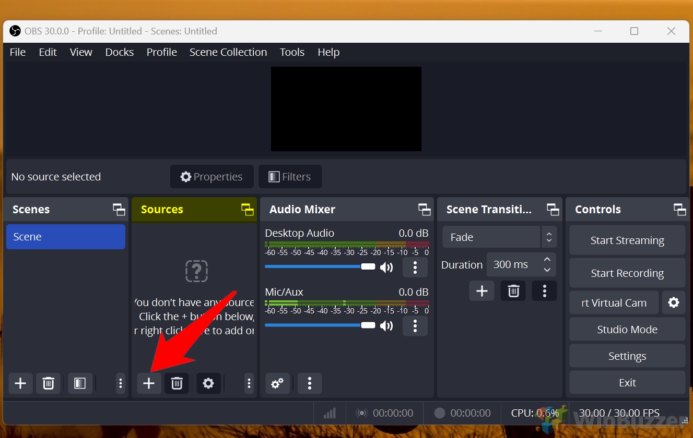The width and height of the screenshot is (693, 438).
Task: Click the Sources dock title
Action: coord(162,210)
